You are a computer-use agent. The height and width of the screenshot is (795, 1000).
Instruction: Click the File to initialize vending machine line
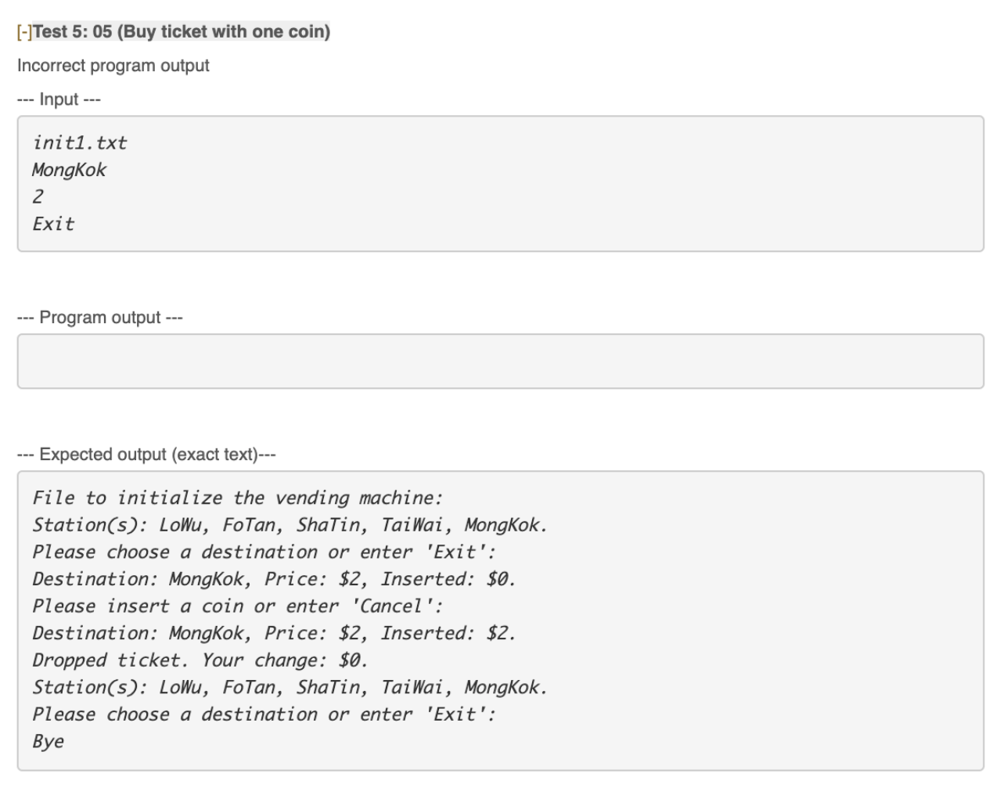238,498
